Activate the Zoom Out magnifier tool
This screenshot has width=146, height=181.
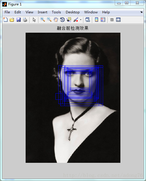49,20
